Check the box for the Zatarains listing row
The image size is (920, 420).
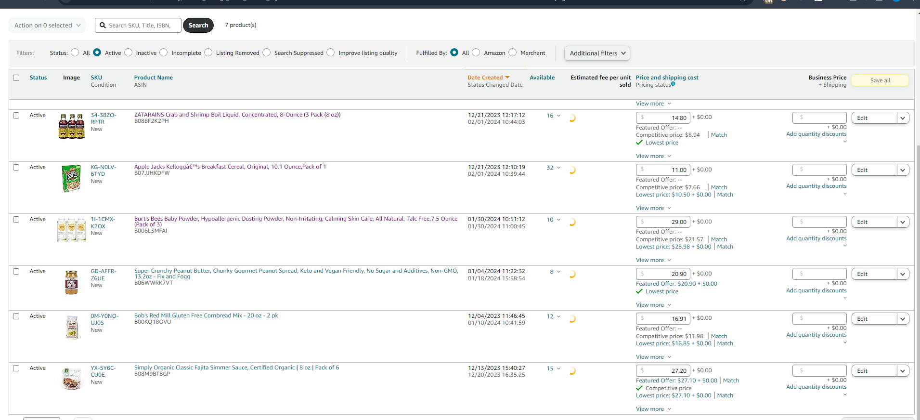[16, 116]
